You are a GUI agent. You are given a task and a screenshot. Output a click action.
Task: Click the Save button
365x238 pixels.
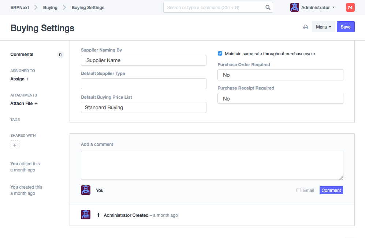click(345, 27)
